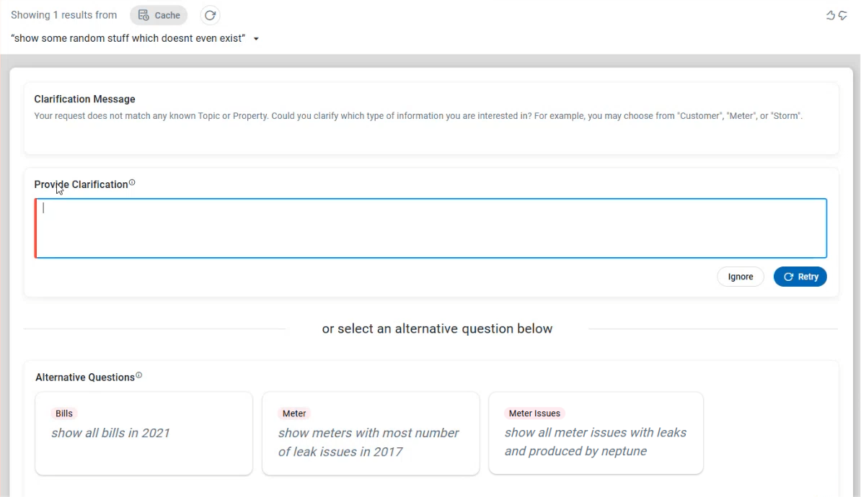Click the Cache source chip
861x497 pixels.
pos(159,15)
